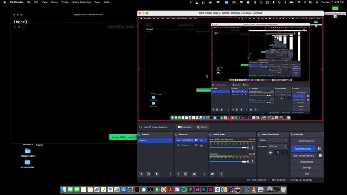The height and width of the screenshot is (195, 347).
Task: Remove scene transition with trash icon
Action: (278, 152)
